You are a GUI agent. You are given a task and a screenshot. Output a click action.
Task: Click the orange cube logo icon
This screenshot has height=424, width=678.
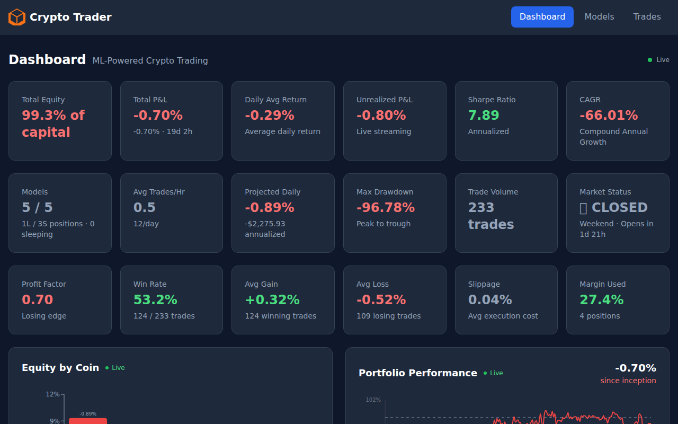coord(17,17)
